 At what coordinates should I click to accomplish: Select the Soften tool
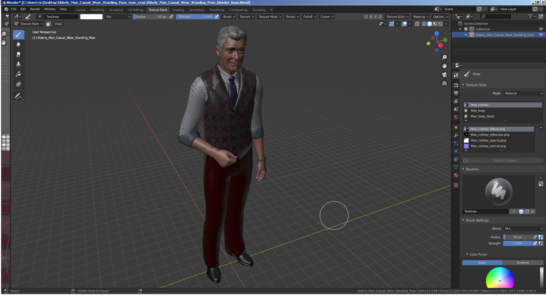(18, 45)
